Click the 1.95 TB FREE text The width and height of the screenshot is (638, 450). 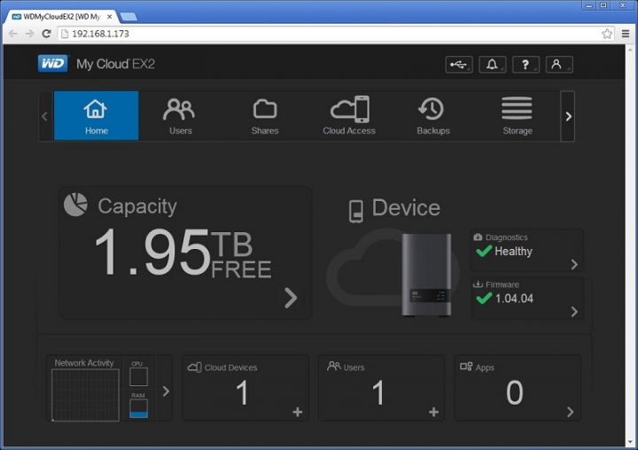click(x=183, y=253)
